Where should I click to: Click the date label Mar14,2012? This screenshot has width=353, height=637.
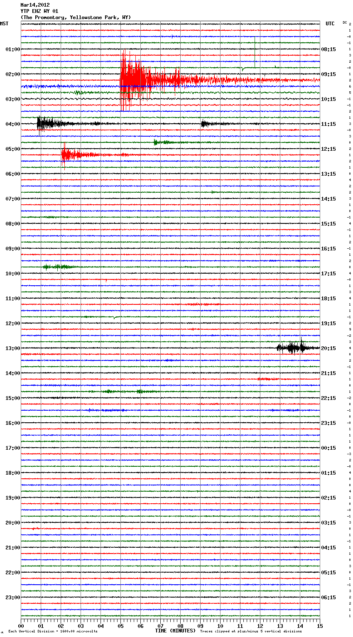click(x=35, y=5)
